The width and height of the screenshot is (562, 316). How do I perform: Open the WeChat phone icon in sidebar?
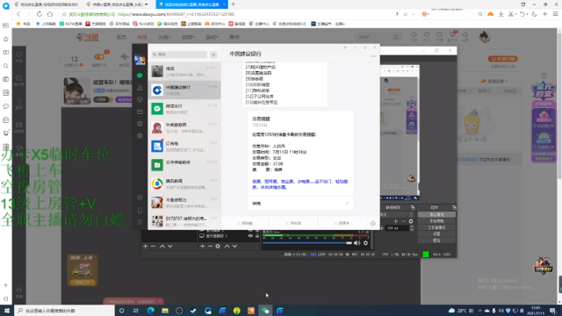click(x=140, y=211)
